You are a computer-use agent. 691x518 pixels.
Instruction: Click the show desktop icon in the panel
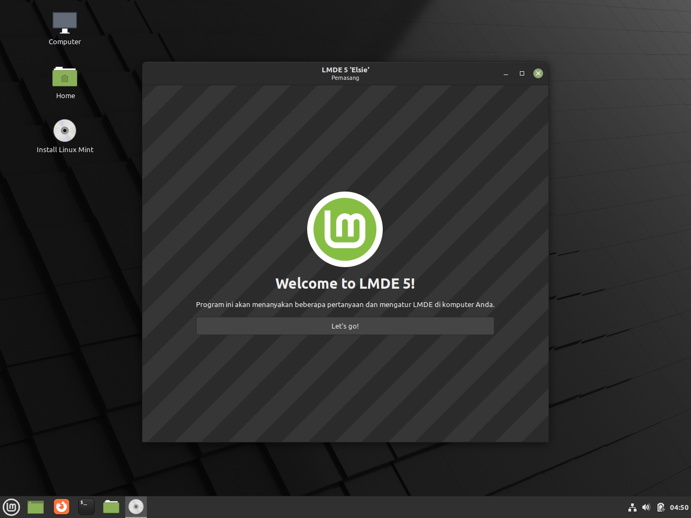coord(36,507)
